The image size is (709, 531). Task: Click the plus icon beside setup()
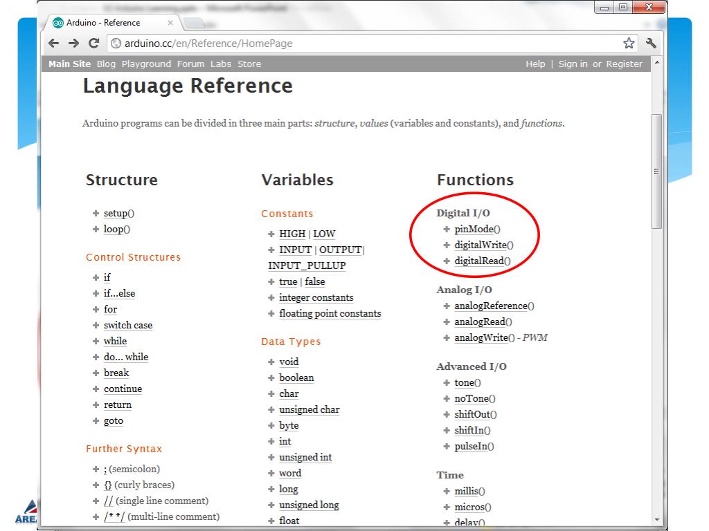point(96,213)
